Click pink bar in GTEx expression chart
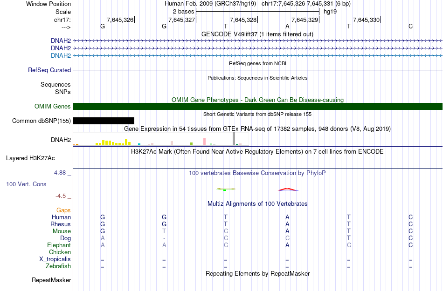Image resolution: width=443 pixels, height=291 pixels. pos(204,142)
